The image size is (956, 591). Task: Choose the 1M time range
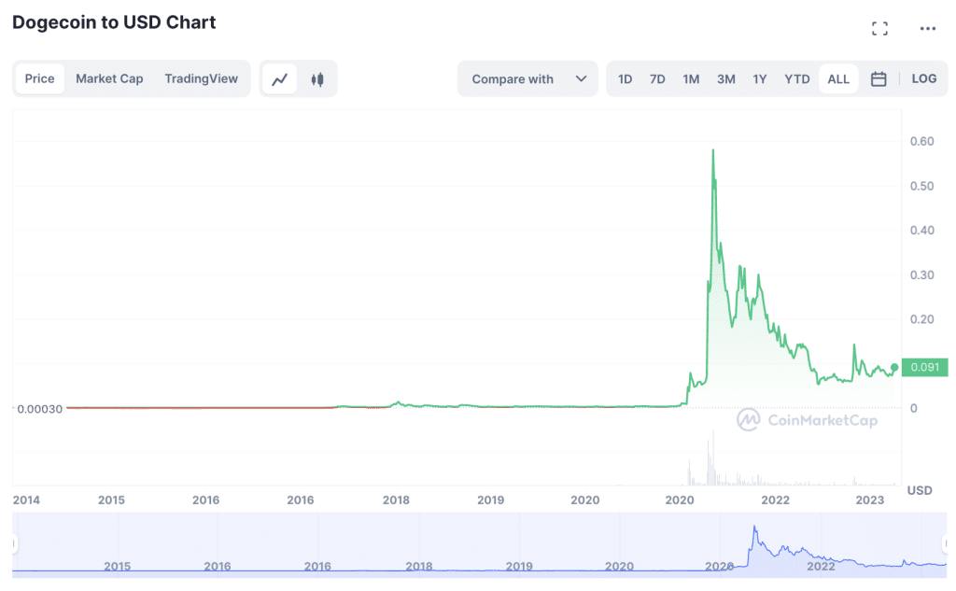tap(691, 78)
